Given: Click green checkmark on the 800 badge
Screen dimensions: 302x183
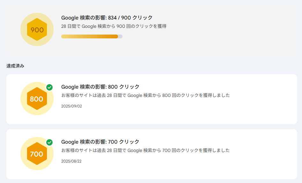Looking at the screenshot, I should [x=49, y=87].
